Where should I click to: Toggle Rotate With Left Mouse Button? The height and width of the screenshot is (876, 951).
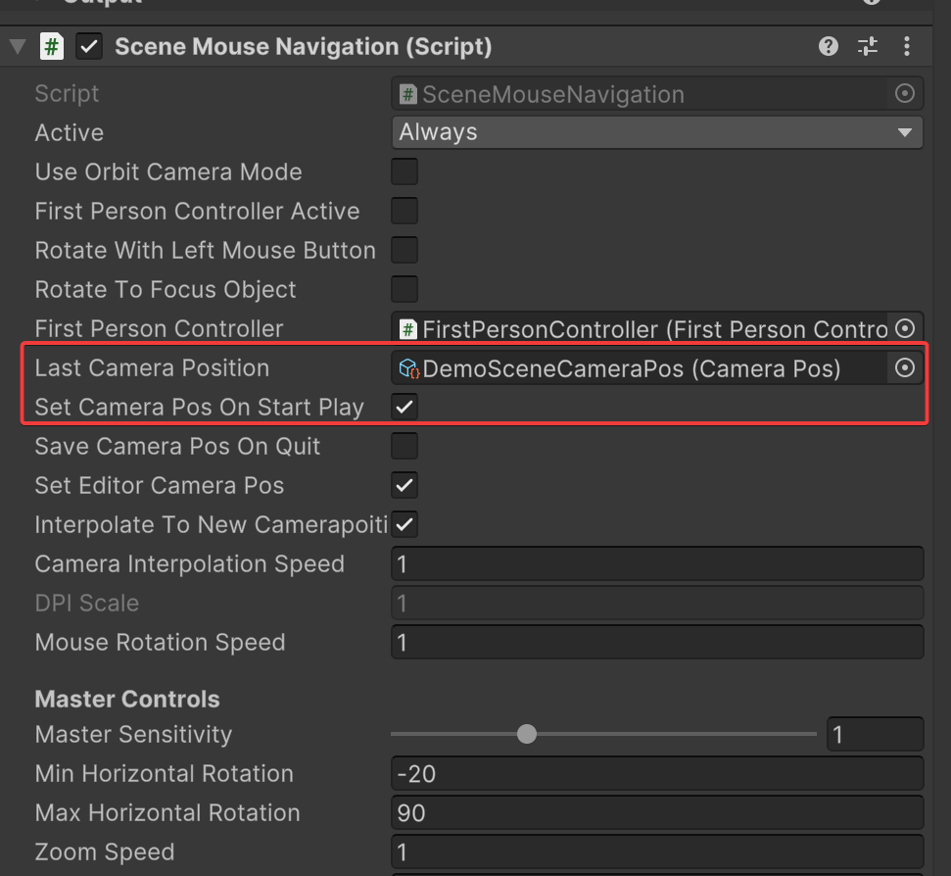click(x=404, y=251)
